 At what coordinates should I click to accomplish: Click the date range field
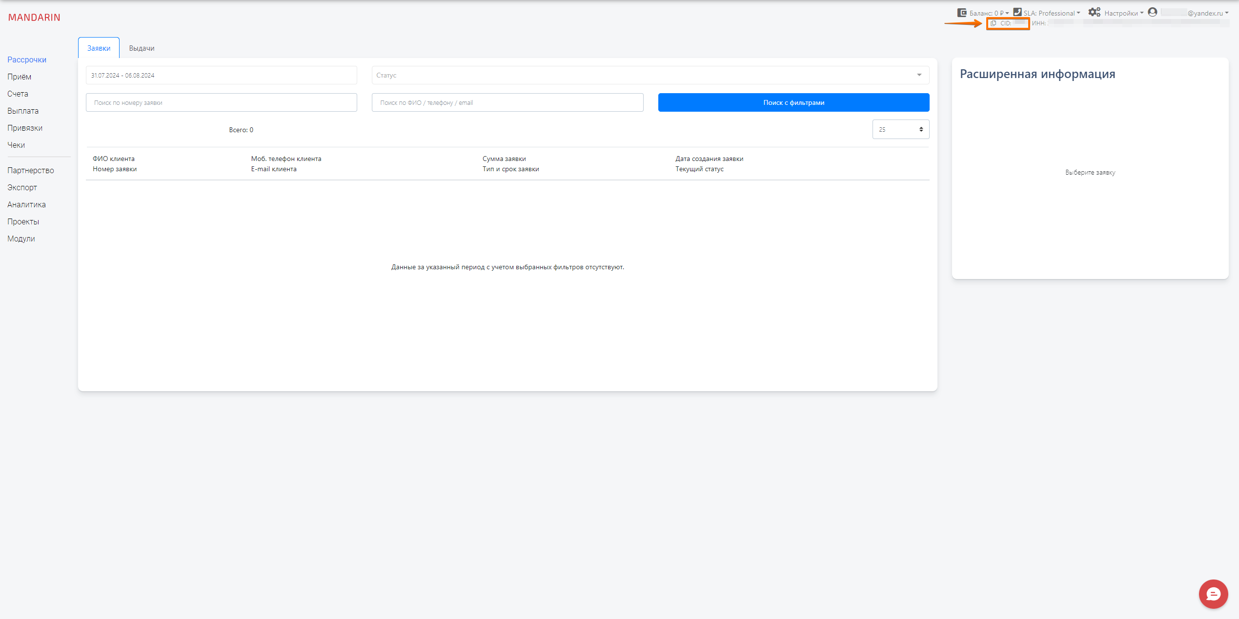[x=221, y=75]
